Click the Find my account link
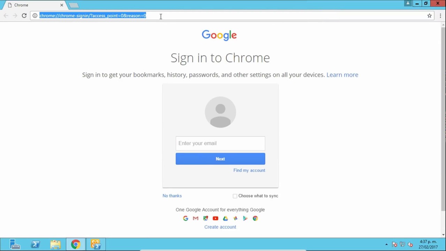446x251 pixels. pos(249,170)
